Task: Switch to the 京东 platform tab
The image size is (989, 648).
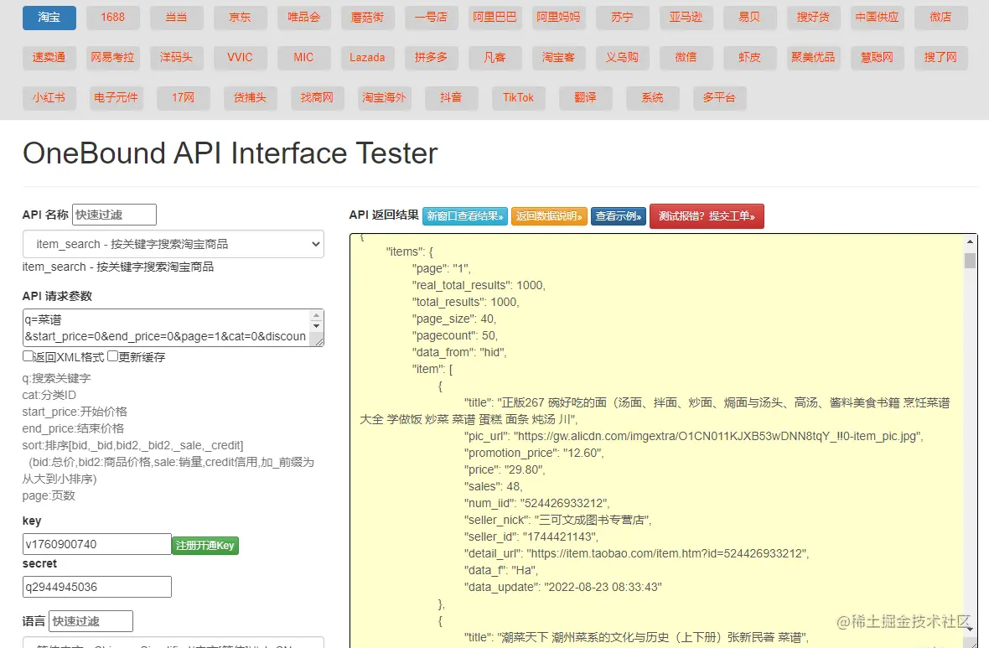Action: pos(241,18)
